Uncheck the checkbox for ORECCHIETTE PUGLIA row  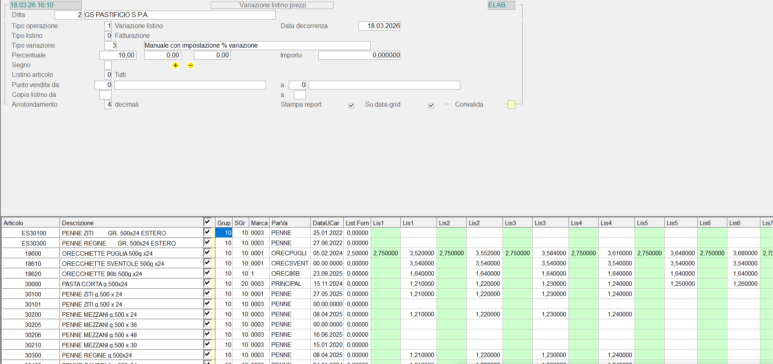click(208, 252)
